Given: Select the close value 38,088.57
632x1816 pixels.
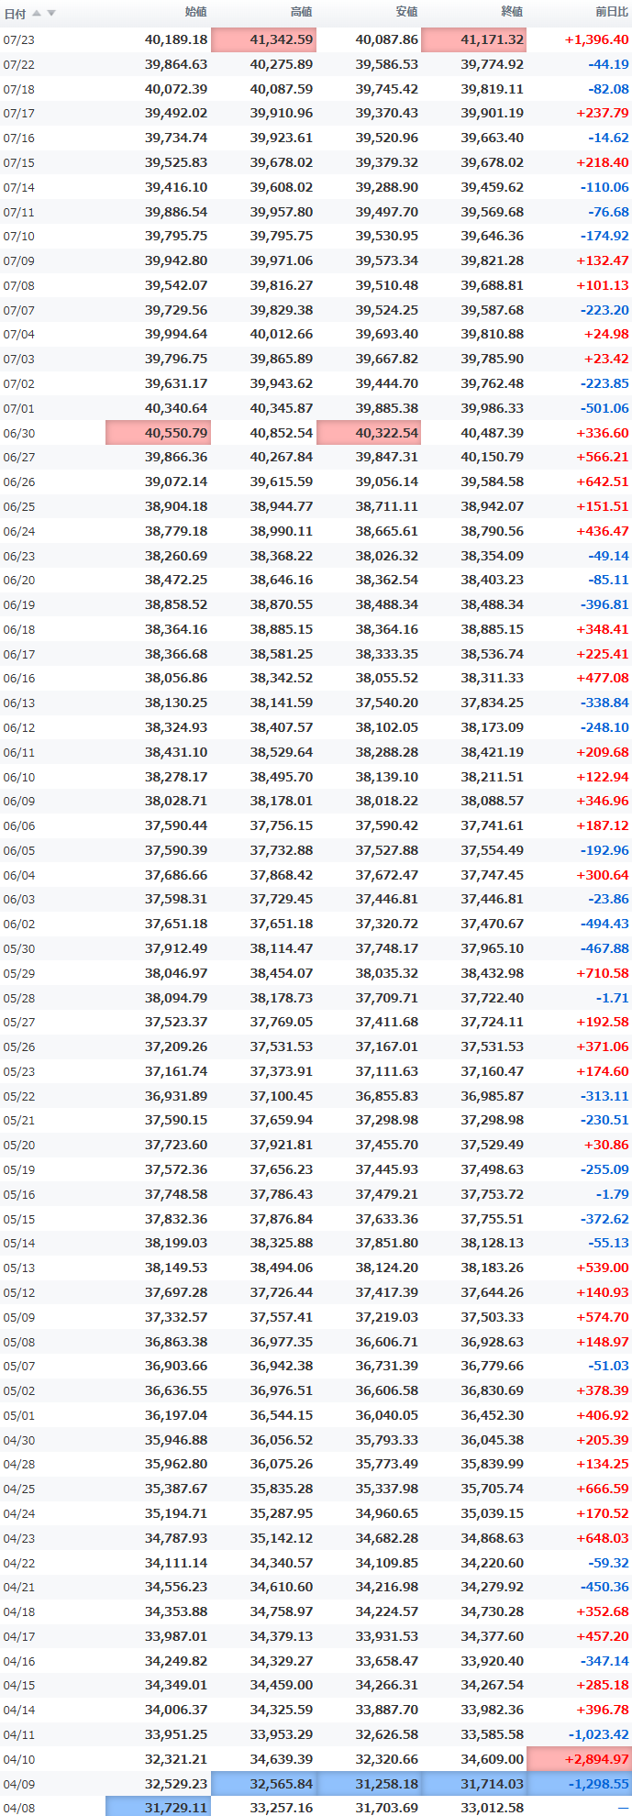Looking at the screenshot, I should pyautogui.click(x=493, y=801).
